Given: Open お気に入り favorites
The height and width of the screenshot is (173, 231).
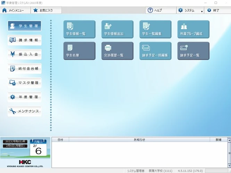Looking at the screenshot, I should (x=46, y=10).
